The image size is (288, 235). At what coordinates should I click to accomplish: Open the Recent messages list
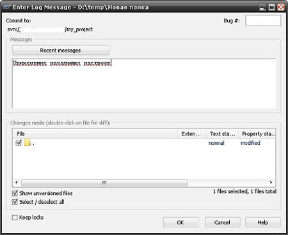click(61, 50)
